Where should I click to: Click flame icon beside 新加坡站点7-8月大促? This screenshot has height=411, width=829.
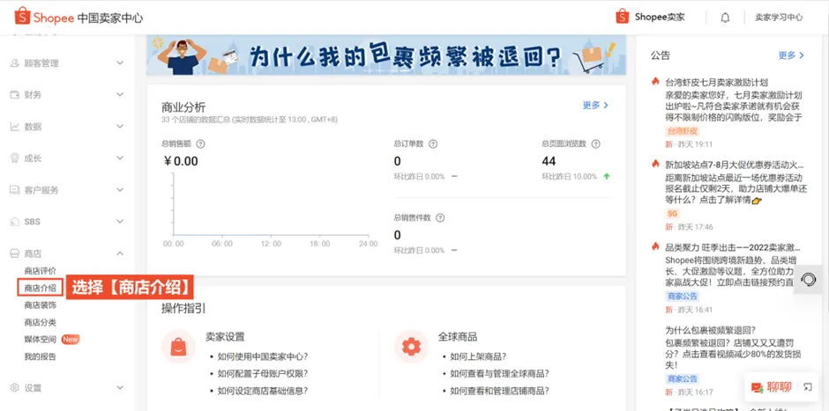tap(655, 164)
